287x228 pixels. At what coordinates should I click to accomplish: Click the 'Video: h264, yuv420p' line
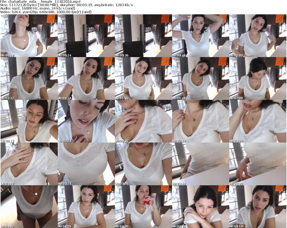point(46,12)
